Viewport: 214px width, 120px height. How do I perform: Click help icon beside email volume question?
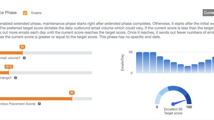pyautogui.click(x=24, y=58)
